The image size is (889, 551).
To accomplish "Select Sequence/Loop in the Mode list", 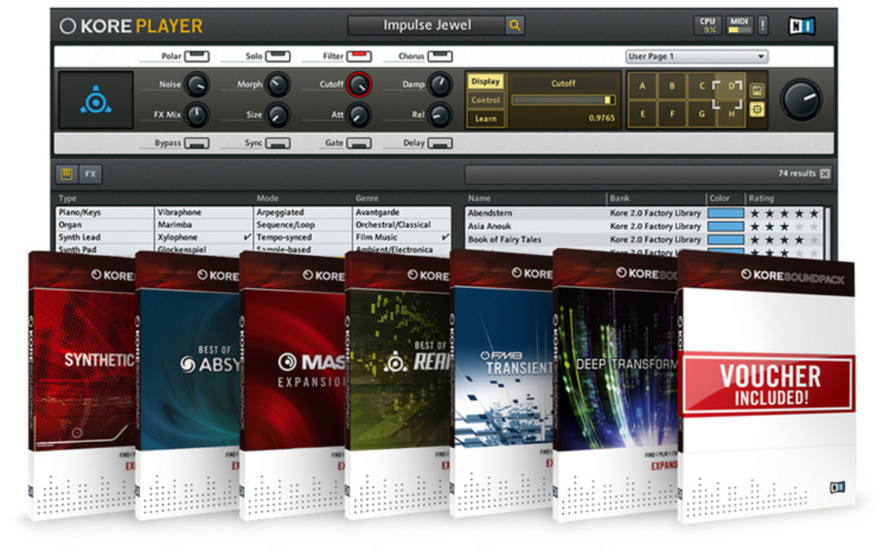I will point(302,225).
